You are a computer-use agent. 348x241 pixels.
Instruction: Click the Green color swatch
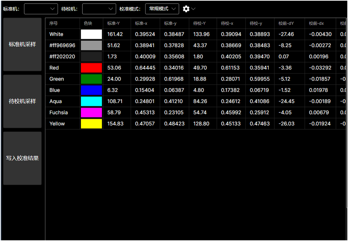91,79
